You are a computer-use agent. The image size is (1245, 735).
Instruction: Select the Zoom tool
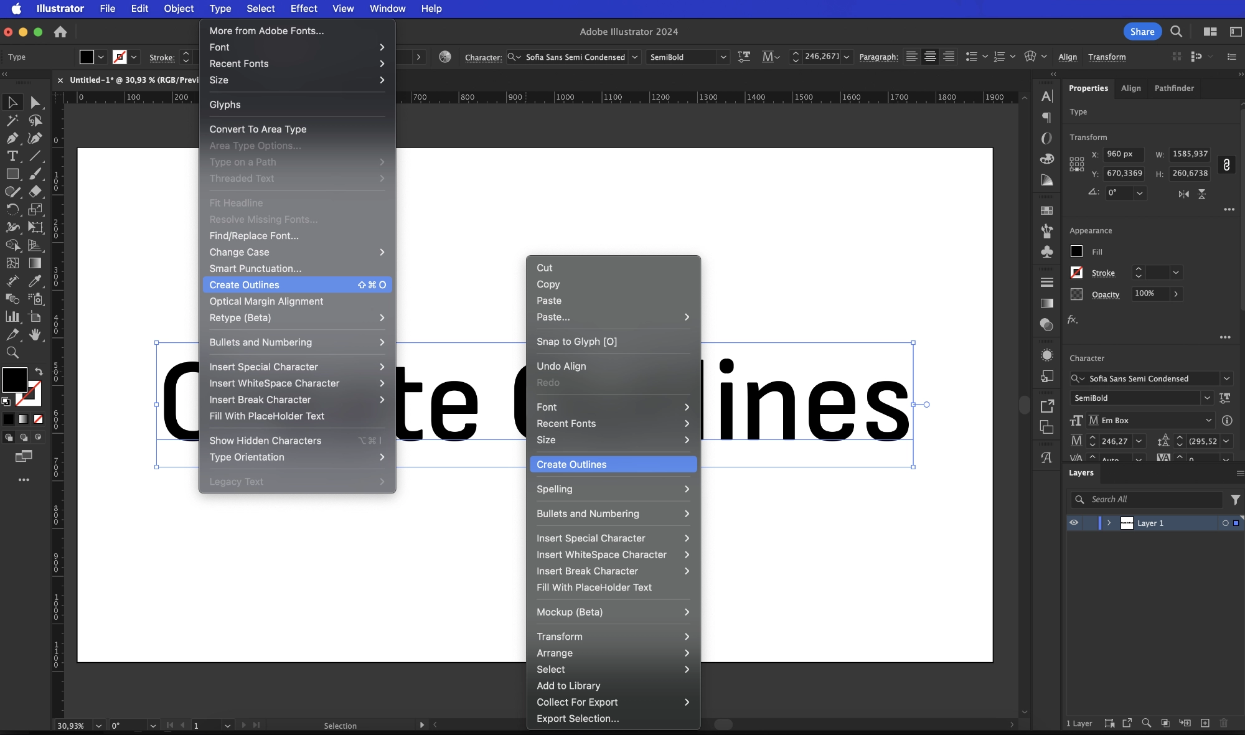13,353
